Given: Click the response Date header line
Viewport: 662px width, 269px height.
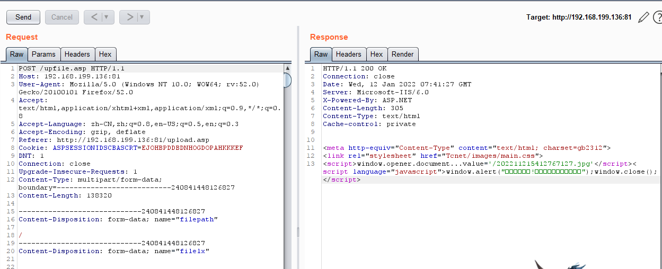Looking at the screenshot, I should (397, 84).
